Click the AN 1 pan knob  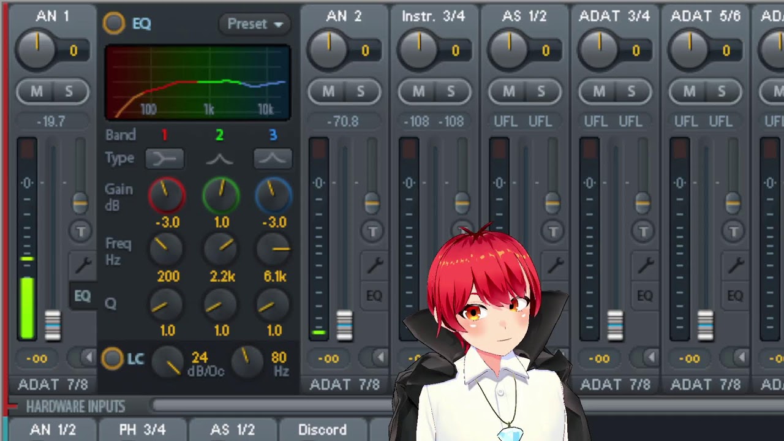[37, 50]
